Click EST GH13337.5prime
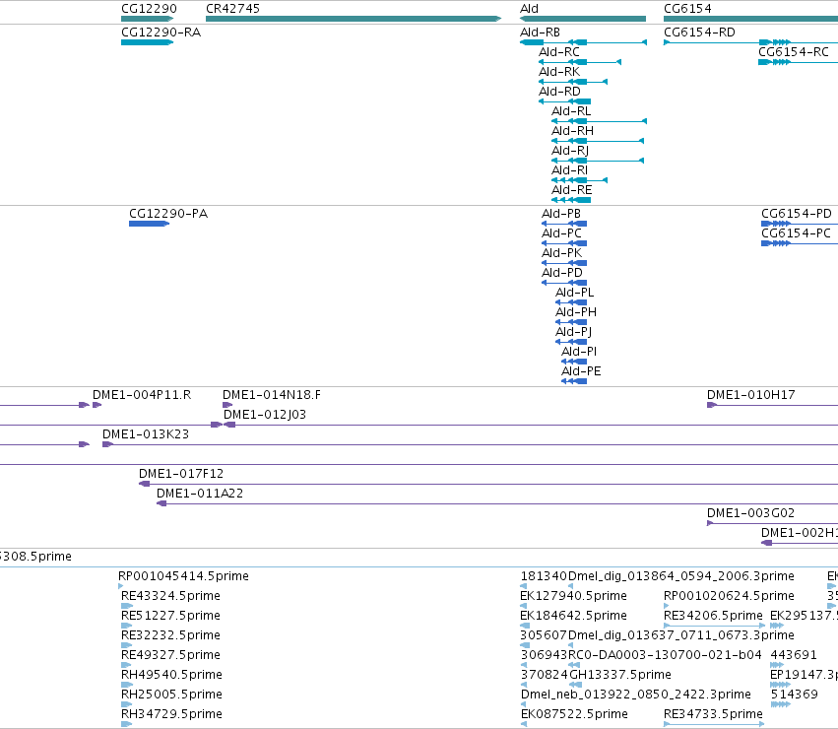This screenshot has height=729, width=838. (x=620, y=675)
